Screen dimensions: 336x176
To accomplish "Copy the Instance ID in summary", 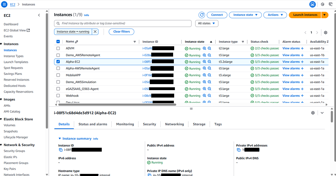I will (x=61, y=150).
